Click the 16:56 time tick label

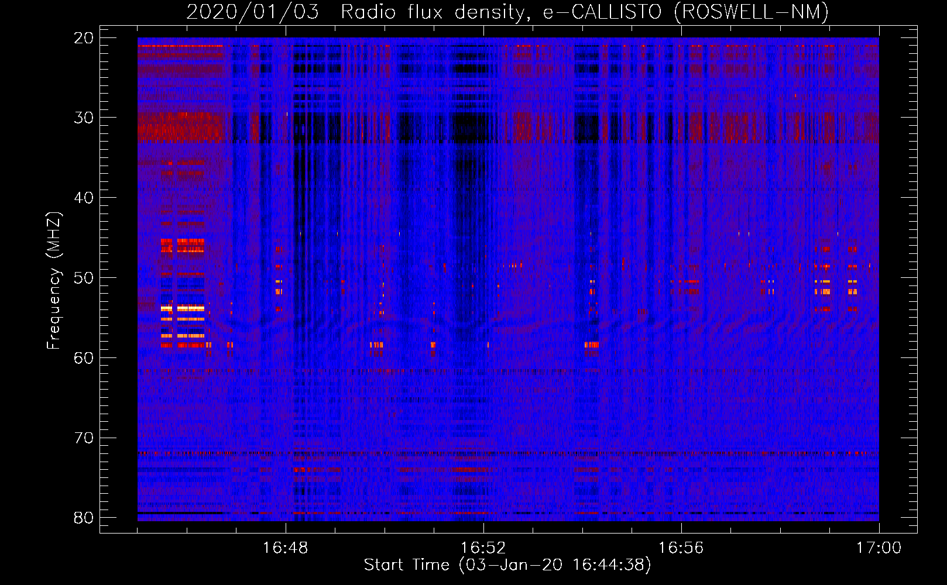point(681,548)
